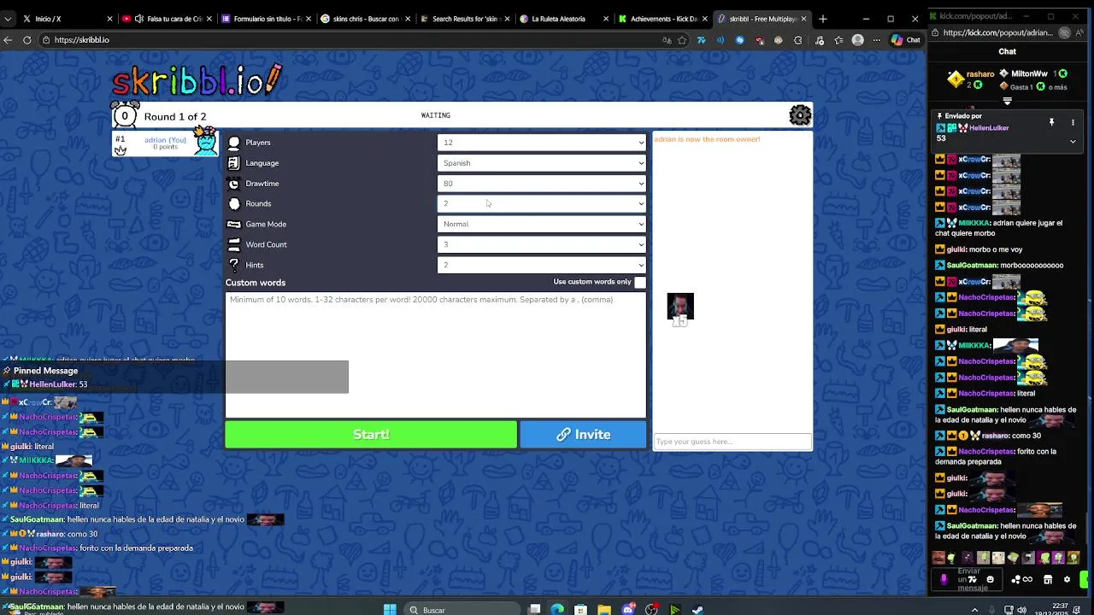Open File Explorer from taskbar

[x=604, y=610]
